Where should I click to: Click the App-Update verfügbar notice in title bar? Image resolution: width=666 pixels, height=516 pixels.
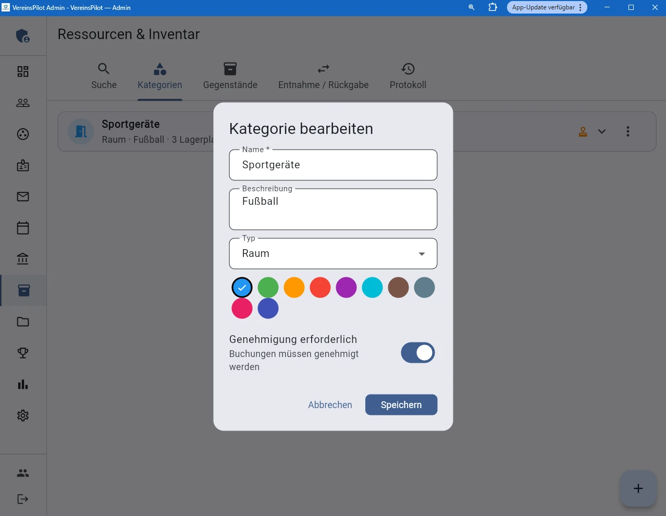(544, 7)
